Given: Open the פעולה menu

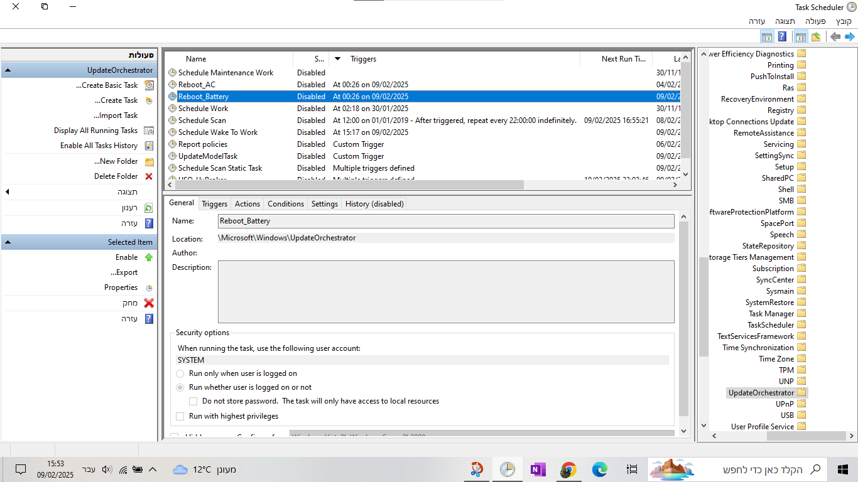Looking at the screenshot, I should [815, 21].
